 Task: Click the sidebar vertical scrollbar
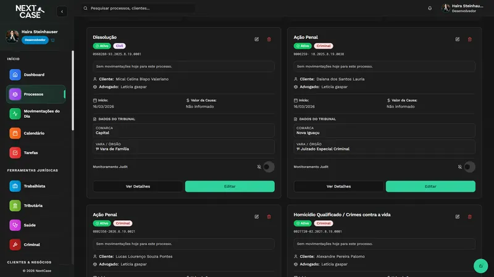pyautogui.click(x=73, y=90)
